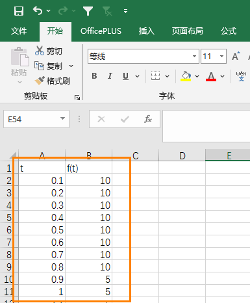Image resolution: width=250 pixels, height=303 pixels.
Task: Open the Borders dropdown arrow
Action: (x=167, y=76)
